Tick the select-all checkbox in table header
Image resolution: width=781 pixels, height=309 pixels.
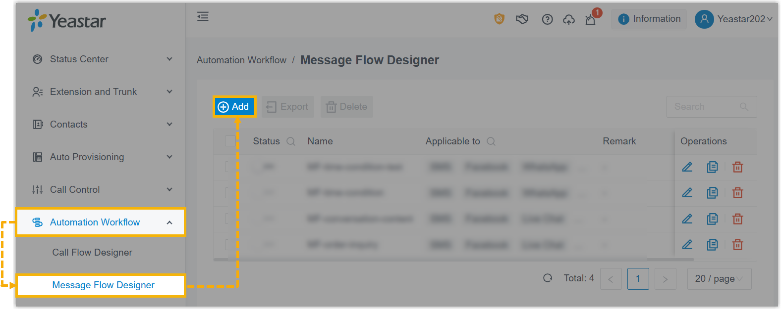point(230,141)
